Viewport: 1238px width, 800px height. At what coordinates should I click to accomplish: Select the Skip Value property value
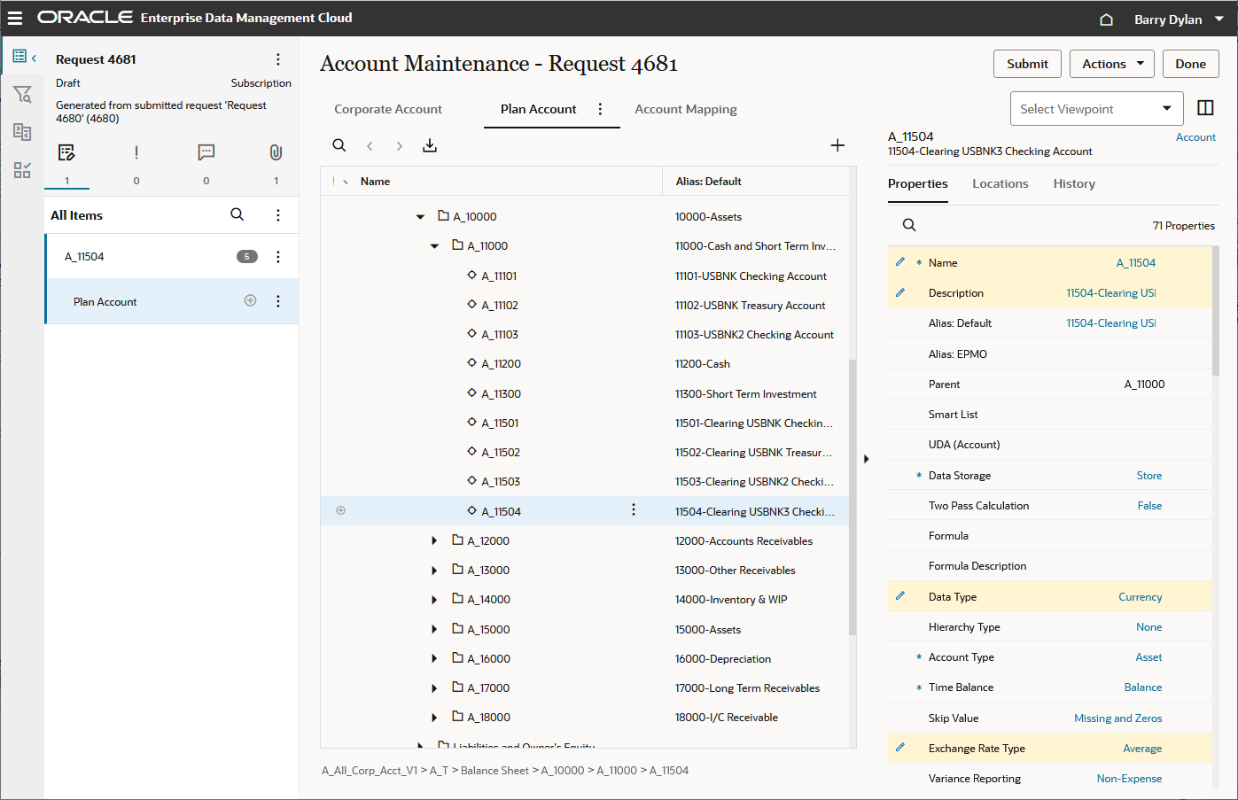click(x=1118, y=718)
